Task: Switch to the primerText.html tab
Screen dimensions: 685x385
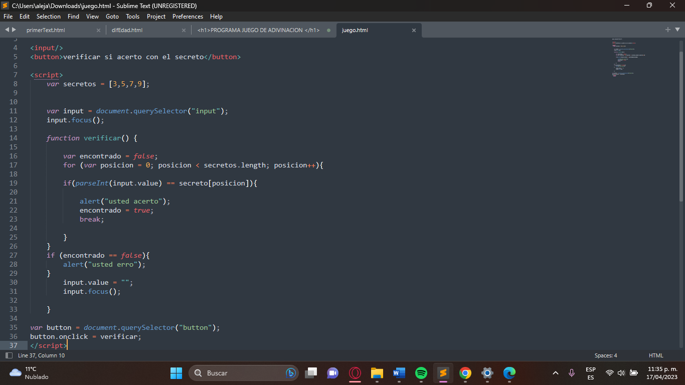Action: coord(46,30)
